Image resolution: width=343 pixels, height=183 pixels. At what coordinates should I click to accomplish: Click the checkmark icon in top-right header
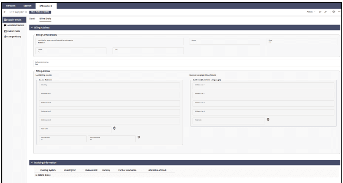click(x=339, y=12)
